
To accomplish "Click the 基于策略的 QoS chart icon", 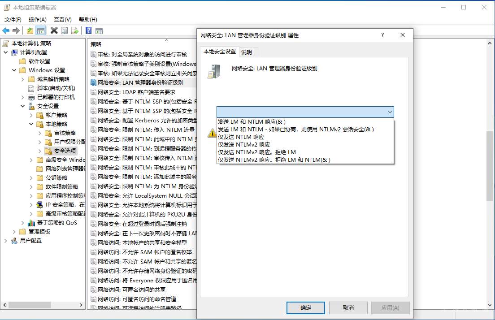I will click(31, 223).
